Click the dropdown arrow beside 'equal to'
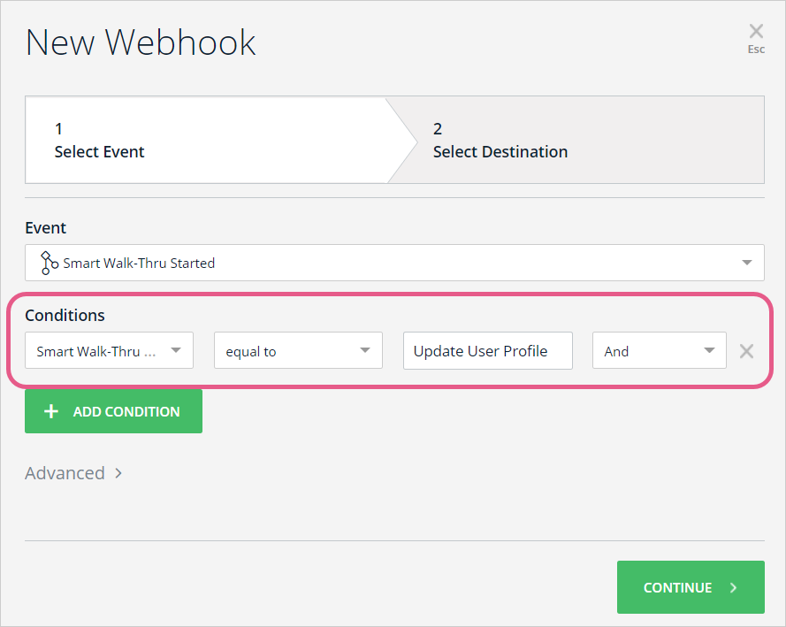This screenshot has height=627, width=786. coord(365,350)
